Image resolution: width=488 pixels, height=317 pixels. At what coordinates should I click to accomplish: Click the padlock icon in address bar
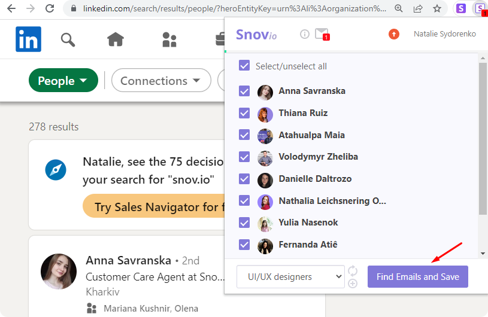tap(74, 8)
